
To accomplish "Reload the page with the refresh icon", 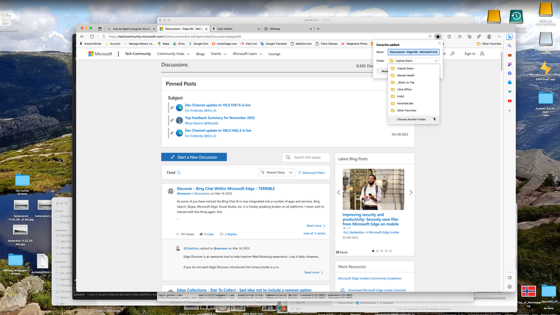I will tap(92, 36).
